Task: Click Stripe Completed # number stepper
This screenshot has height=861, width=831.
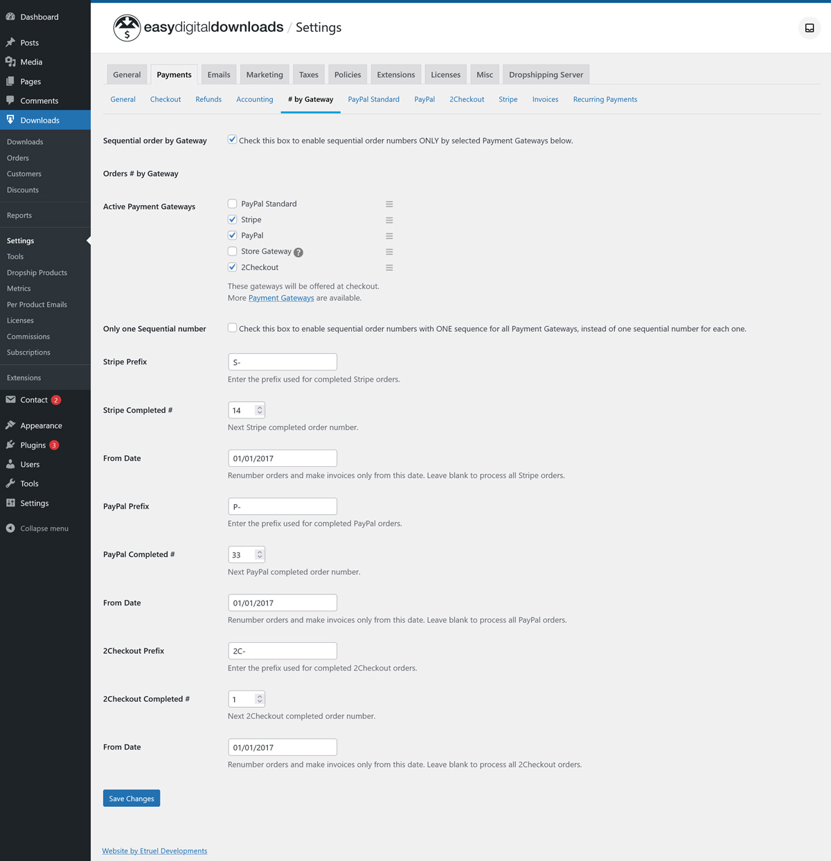Action: [260, 410]
